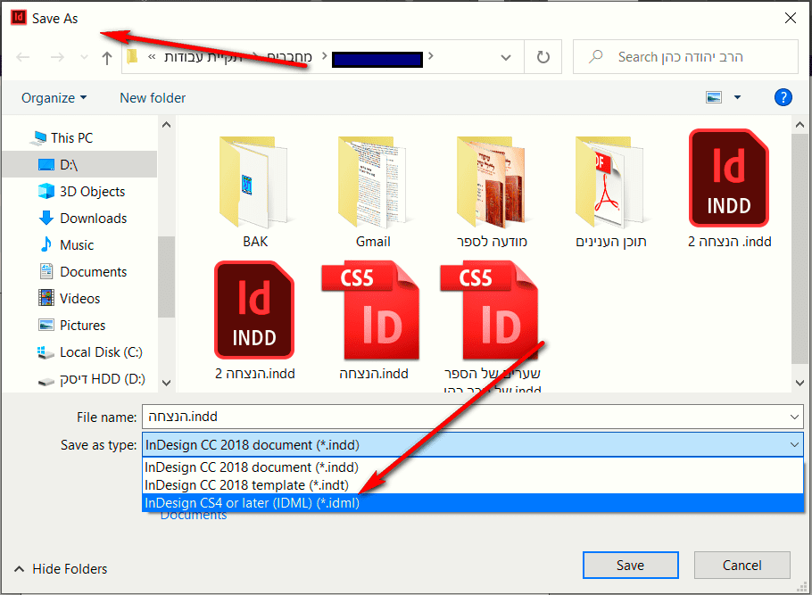Click the תקיית עבודות breadcrumb segment
812x595 pixels.
tap(203, 56)
